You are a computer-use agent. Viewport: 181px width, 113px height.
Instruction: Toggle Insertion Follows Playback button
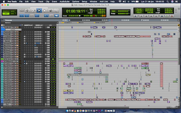click(37, 16)
